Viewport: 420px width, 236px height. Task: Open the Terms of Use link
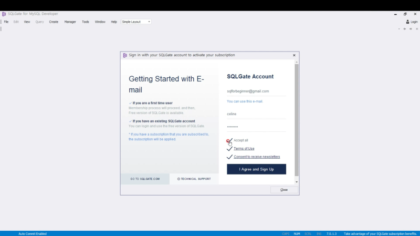click(x=244, y=149)
